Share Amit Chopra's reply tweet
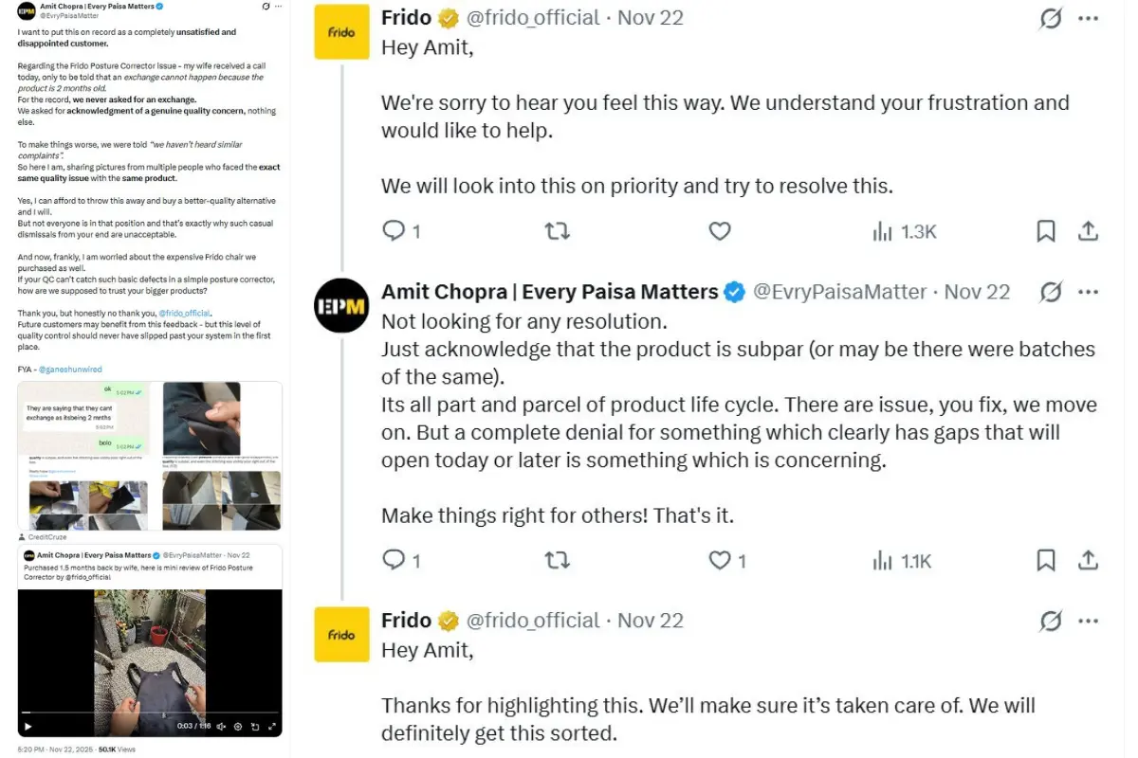The width and height of the screenshot is (1138, 758). point(1088,561)
